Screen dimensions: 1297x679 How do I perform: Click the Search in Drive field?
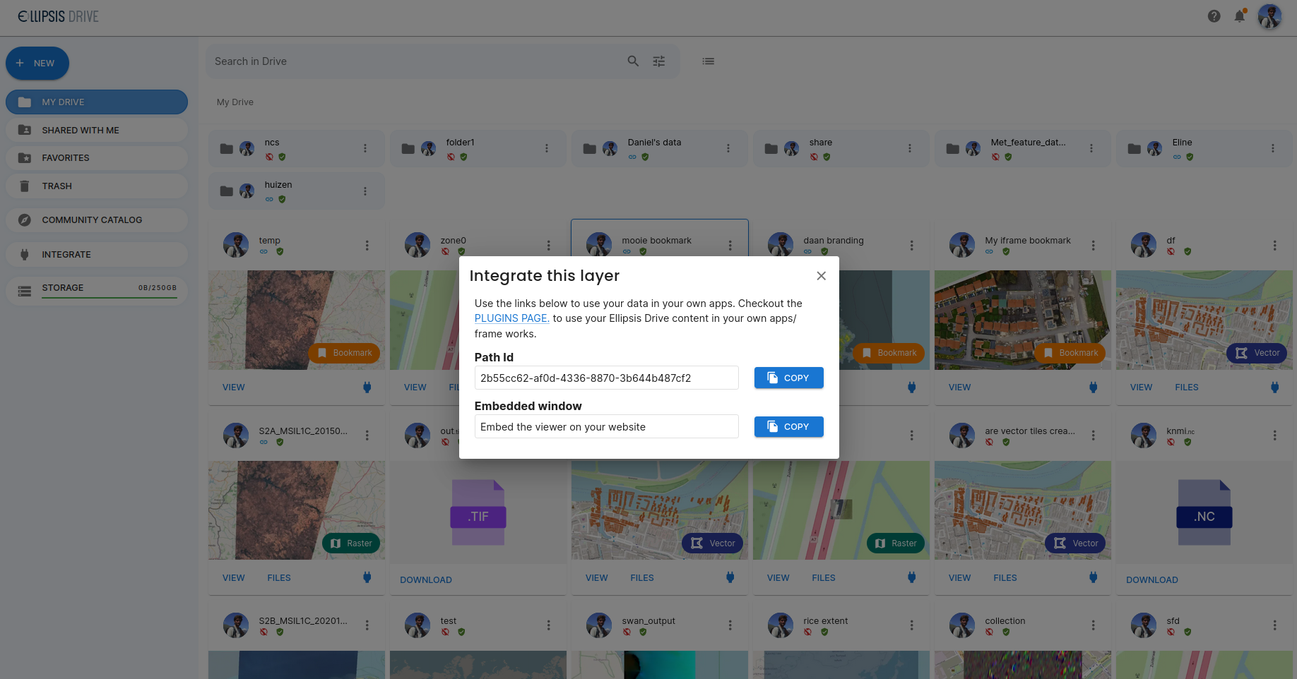pyautogui.click(x=417, y=61)
